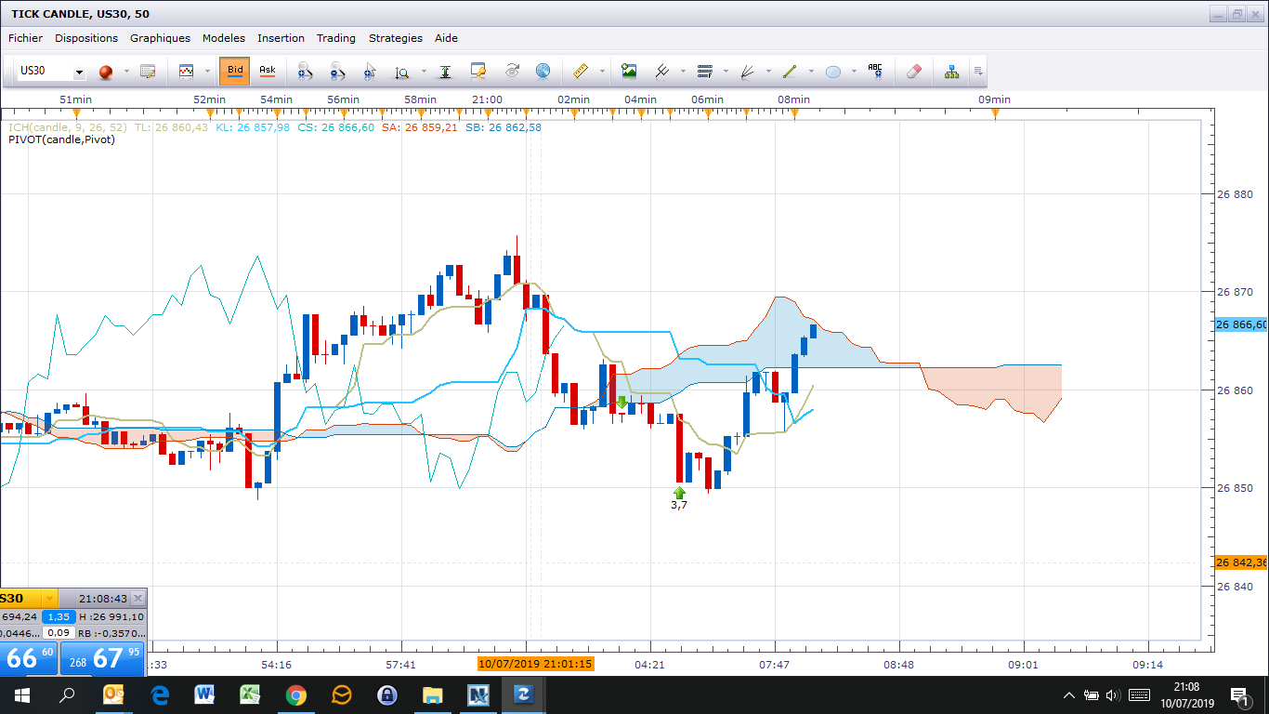Image resolution: width=1269 pixels, height=714 pixels.
Task: Click the blue 67 buy price button
Action: 104,658
